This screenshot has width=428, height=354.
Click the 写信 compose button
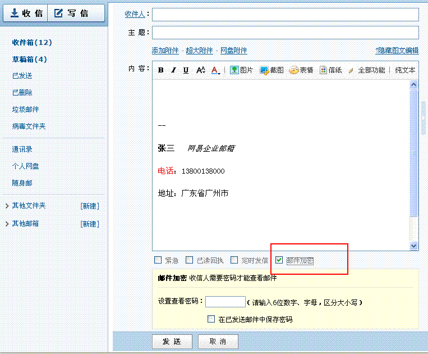click(x=76, y=13)
